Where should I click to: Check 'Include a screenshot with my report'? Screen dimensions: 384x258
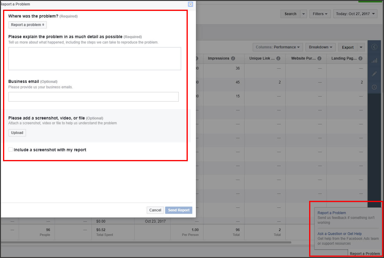(x=11, y=149)
